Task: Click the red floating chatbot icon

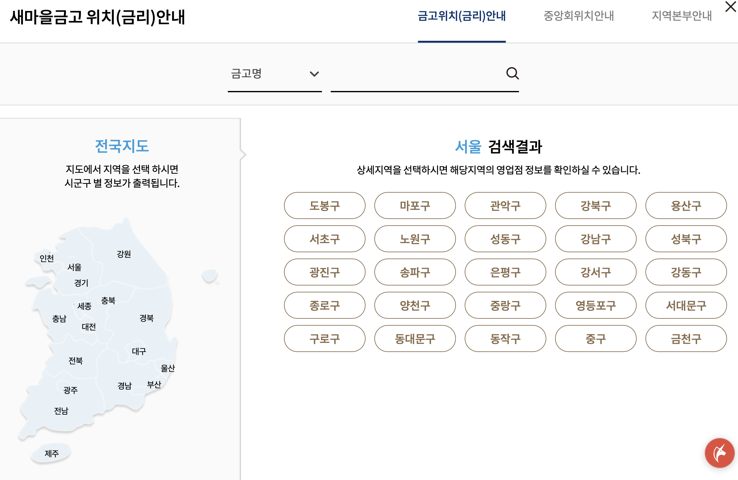Action: pyautogui.click(x=719, y=453)
